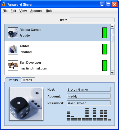Minimize the Password Store window
Viewport: 119px width, 130px height.
102,4
